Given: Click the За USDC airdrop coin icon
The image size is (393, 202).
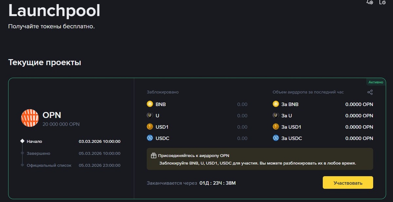Looking at the screenshot, I should 276,138.
